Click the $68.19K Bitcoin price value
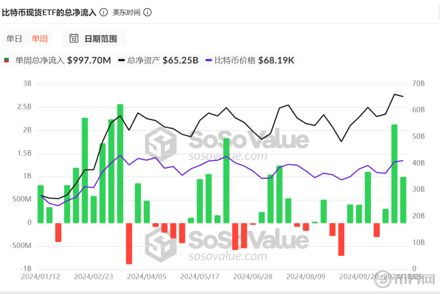 point(276,60)
